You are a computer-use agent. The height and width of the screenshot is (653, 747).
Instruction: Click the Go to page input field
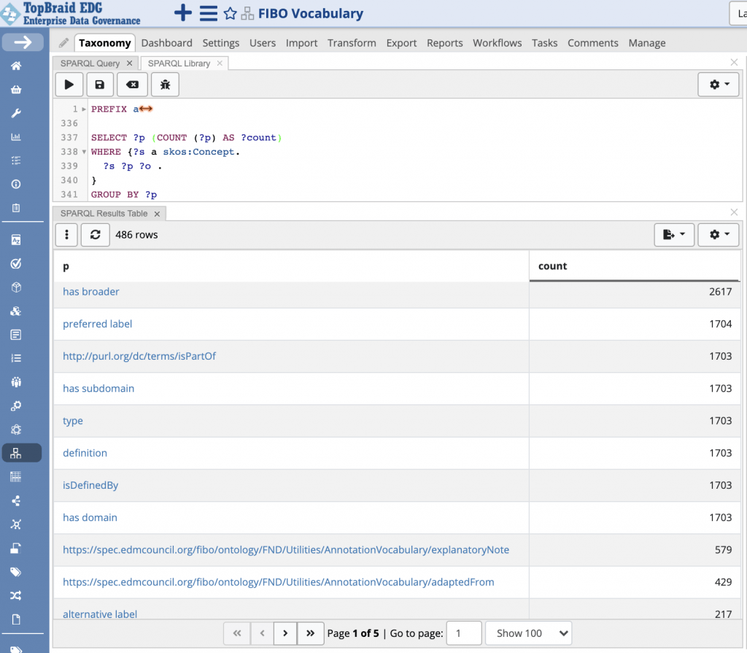(x=464, y=633)
